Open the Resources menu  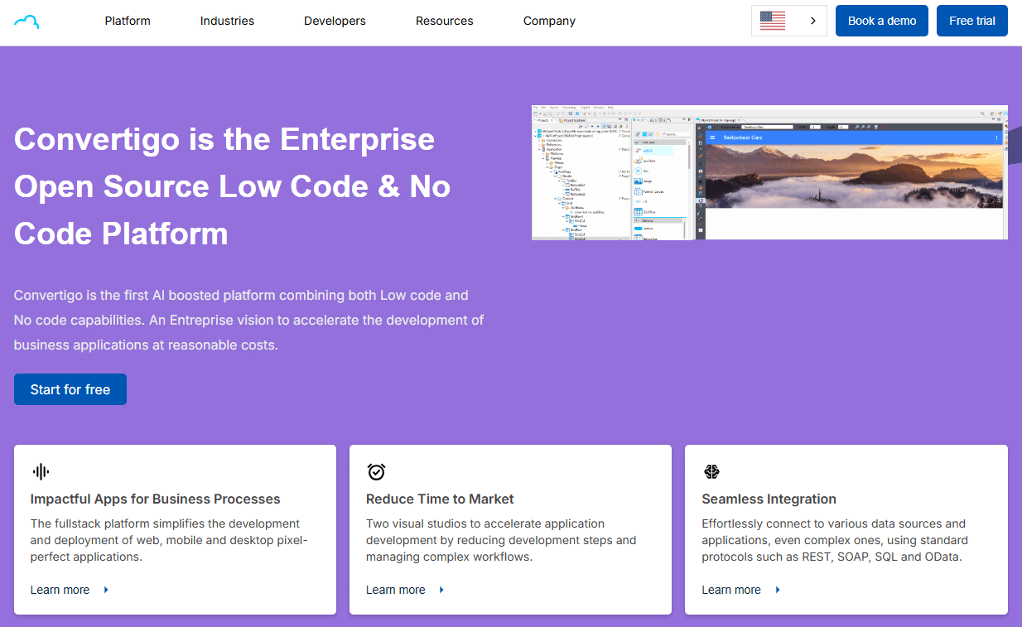pyautogui.click(x=445, y=21)
